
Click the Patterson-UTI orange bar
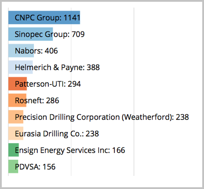point(18,84)
